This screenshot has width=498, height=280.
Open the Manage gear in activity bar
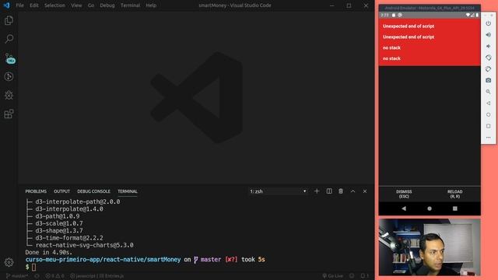coord(9,262)
